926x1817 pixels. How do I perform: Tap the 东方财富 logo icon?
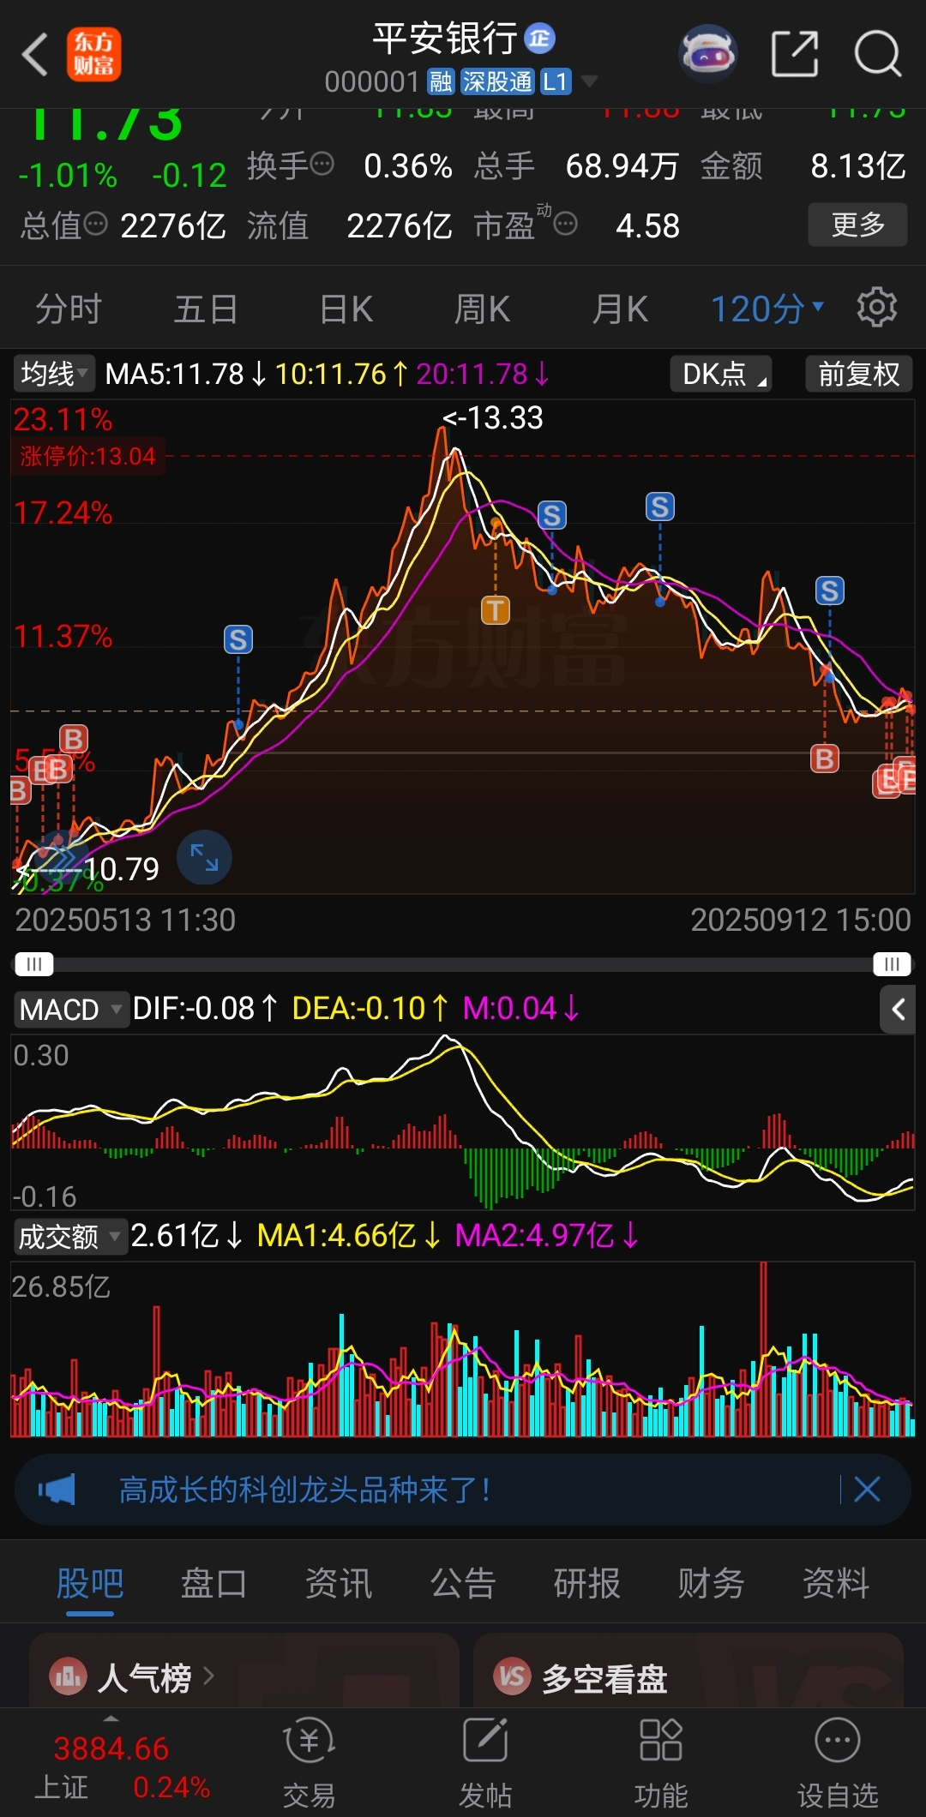pyautogui.click(x=94, y=54)
